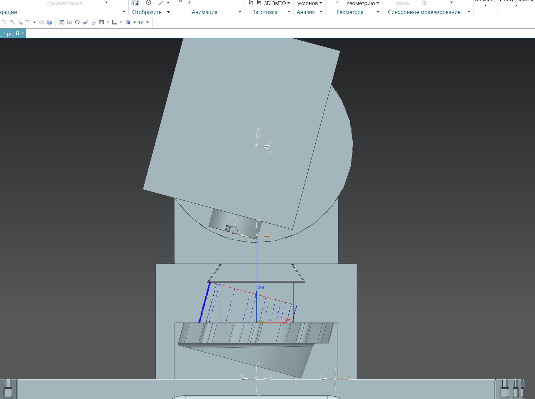Click the zoom-to-area view icon
535x399 pixels.
click(x=62, y=22)
